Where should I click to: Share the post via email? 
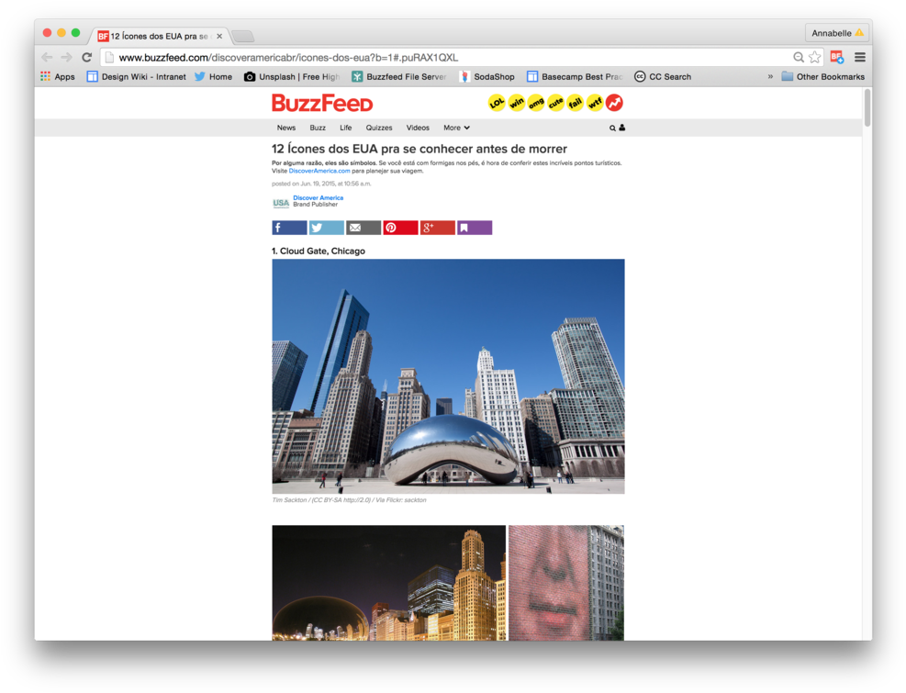point(363,227)
